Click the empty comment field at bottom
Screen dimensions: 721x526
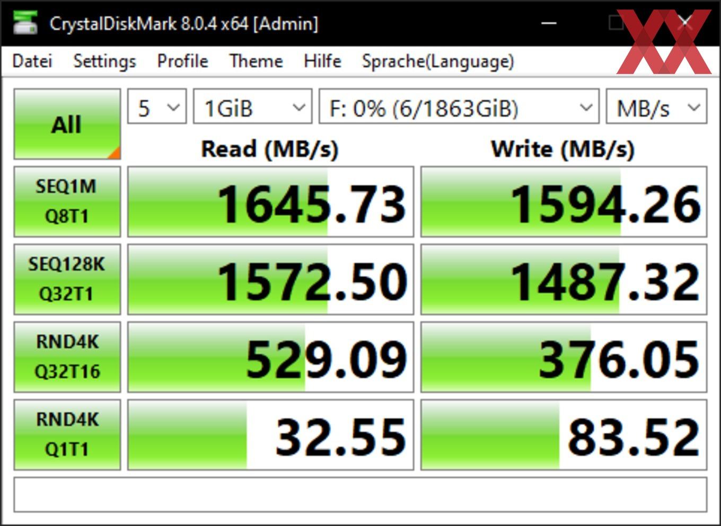(360, 494)
